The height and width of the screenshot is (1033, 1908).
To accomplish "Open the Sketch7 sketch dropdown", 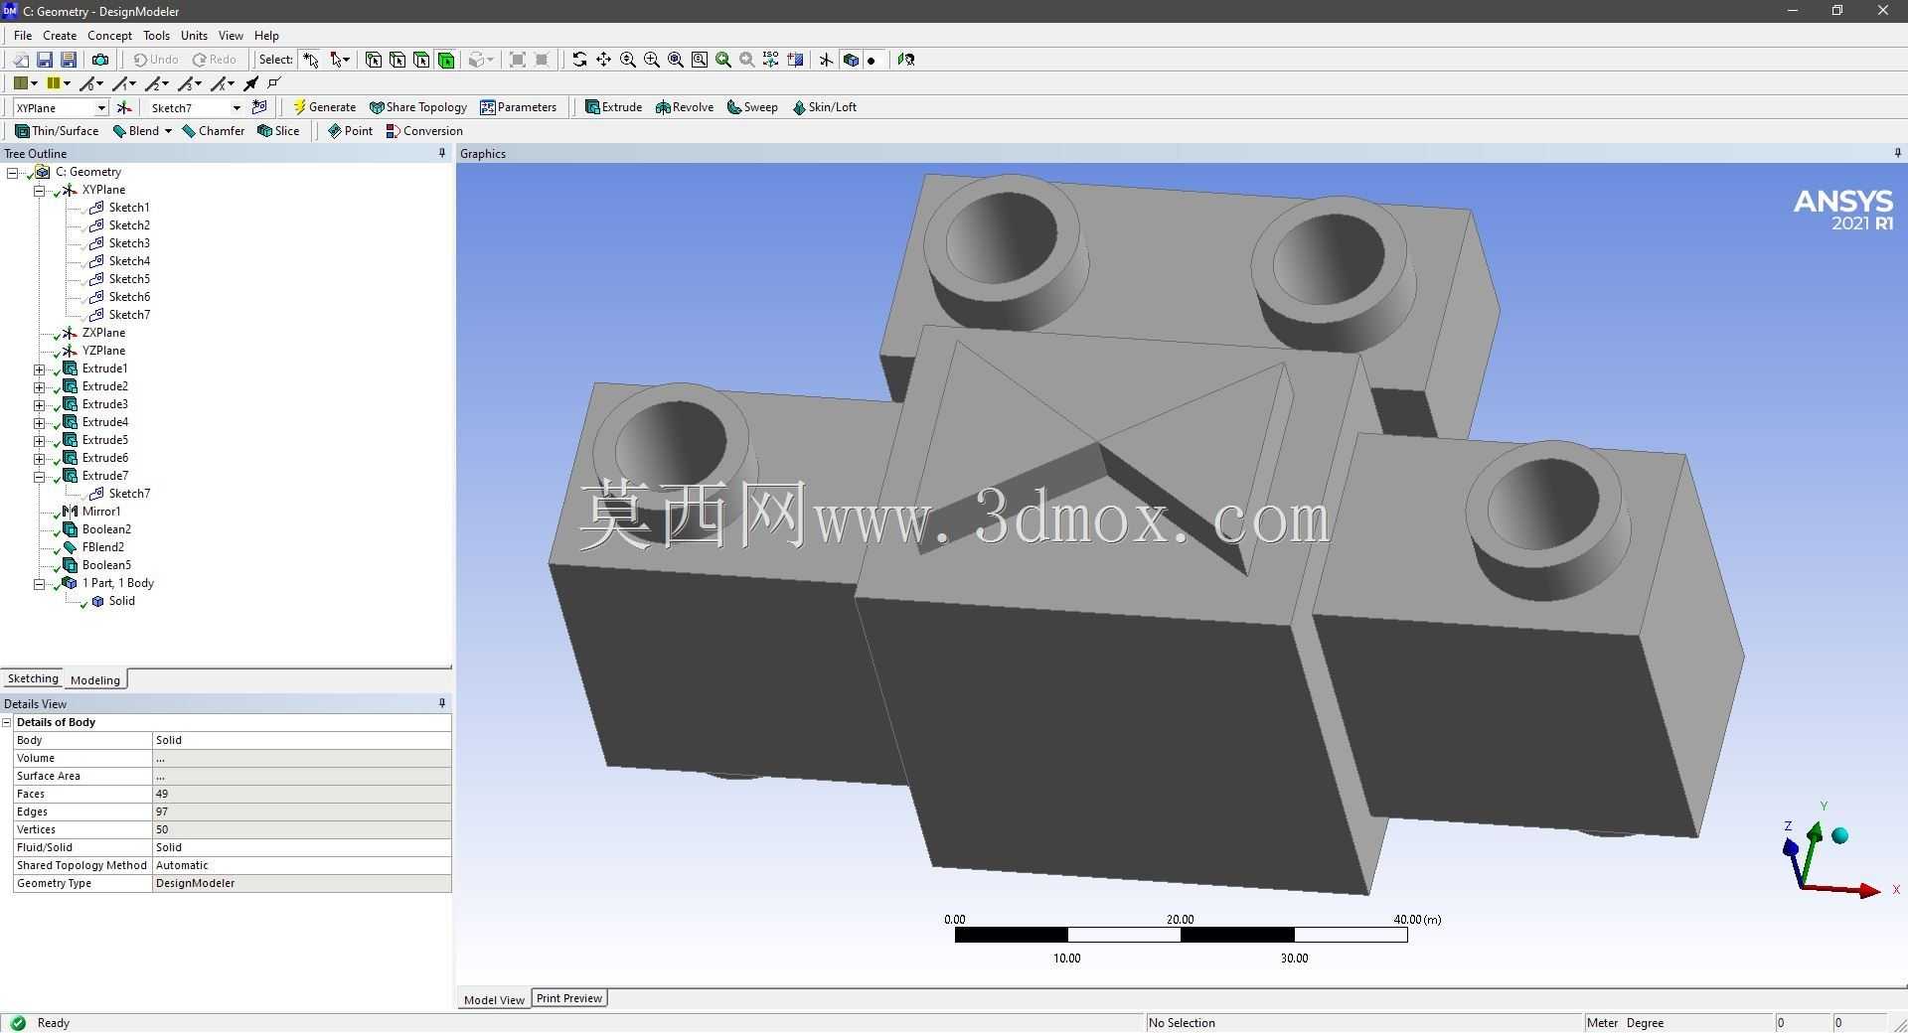I will tap(237, 107).
